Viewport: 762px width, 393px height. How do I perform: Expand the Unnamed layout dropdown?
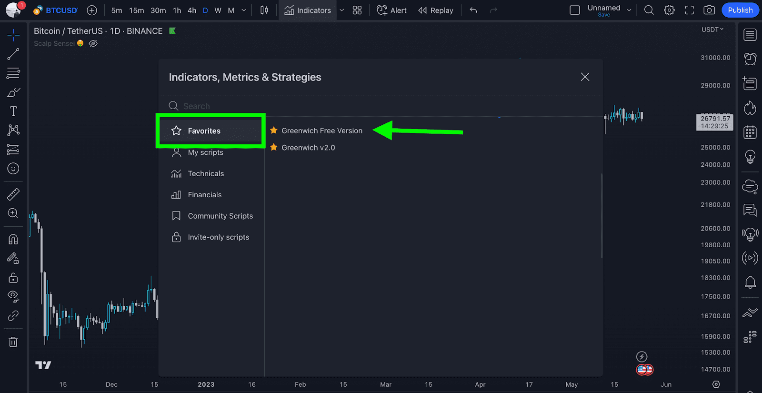pos(629,10)
